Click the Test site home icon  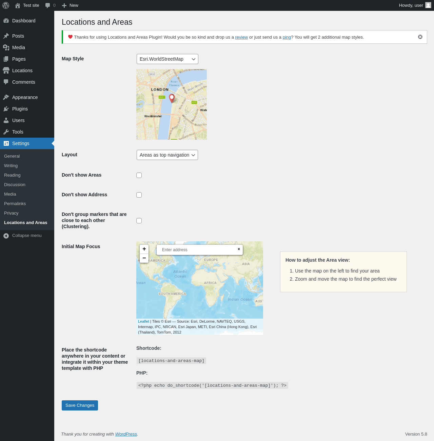click(x=18, y=5)
